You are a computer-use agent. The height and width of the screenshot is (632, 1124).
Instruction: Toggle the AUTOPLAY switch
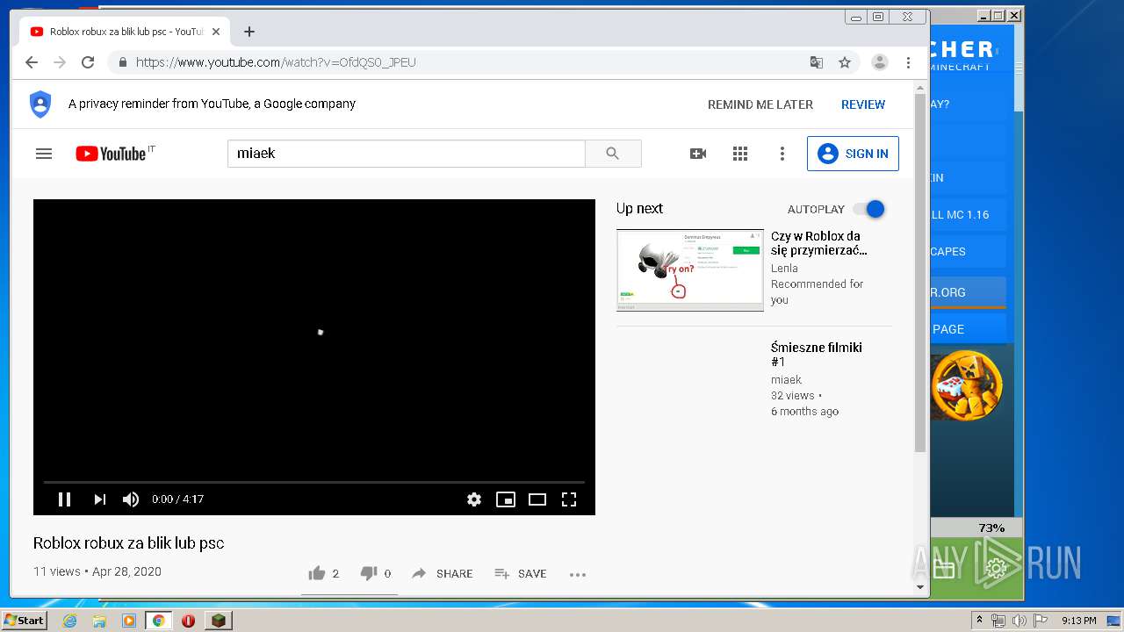click(x=869, y=209)
